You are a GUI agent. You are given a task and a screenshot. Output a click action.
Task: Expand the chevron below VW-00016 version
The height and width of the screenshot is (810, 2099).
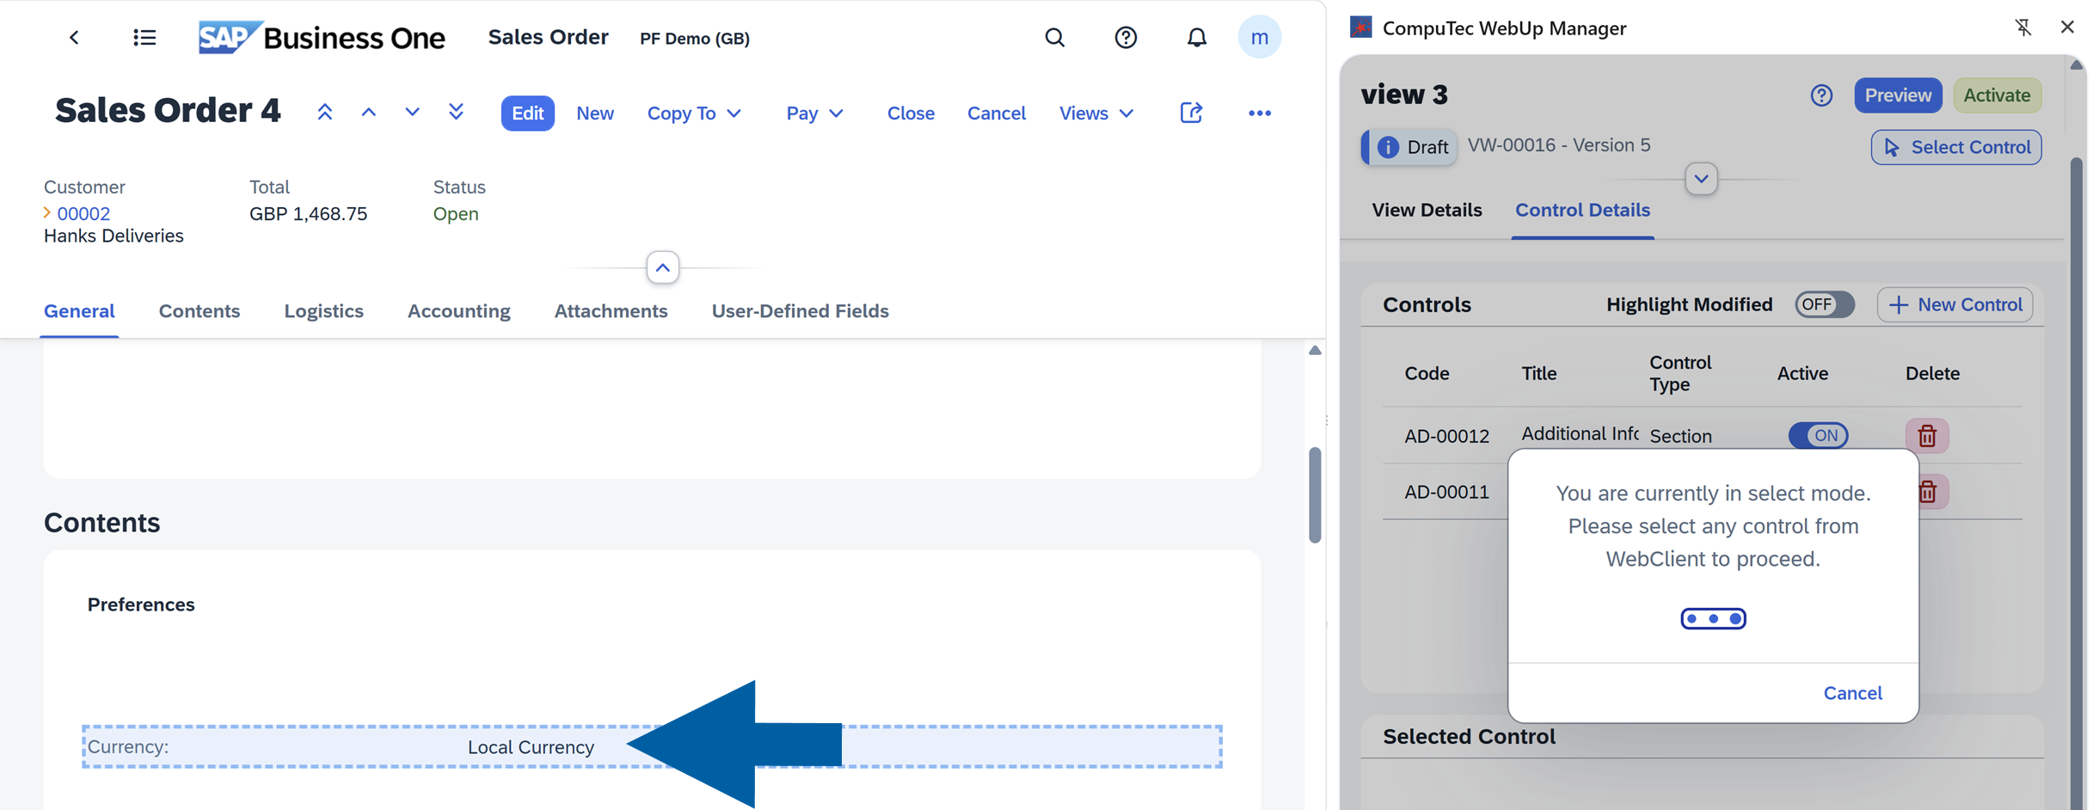pyautogui.click(x=1700, y=179)
